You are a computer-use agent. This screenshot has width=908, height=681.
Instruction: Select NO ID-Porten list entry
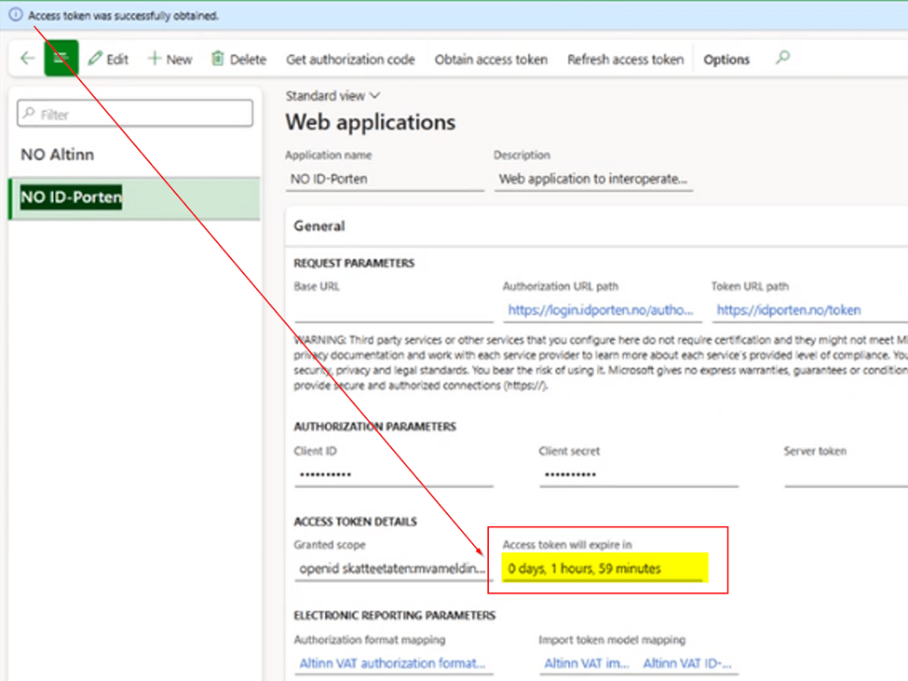click(x=72, y=197)
